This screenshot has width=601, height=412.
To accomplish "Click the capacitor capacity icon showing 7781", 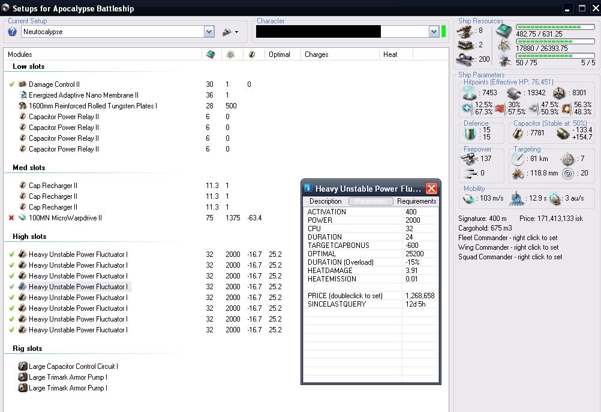I will click(x=518, y=133).
